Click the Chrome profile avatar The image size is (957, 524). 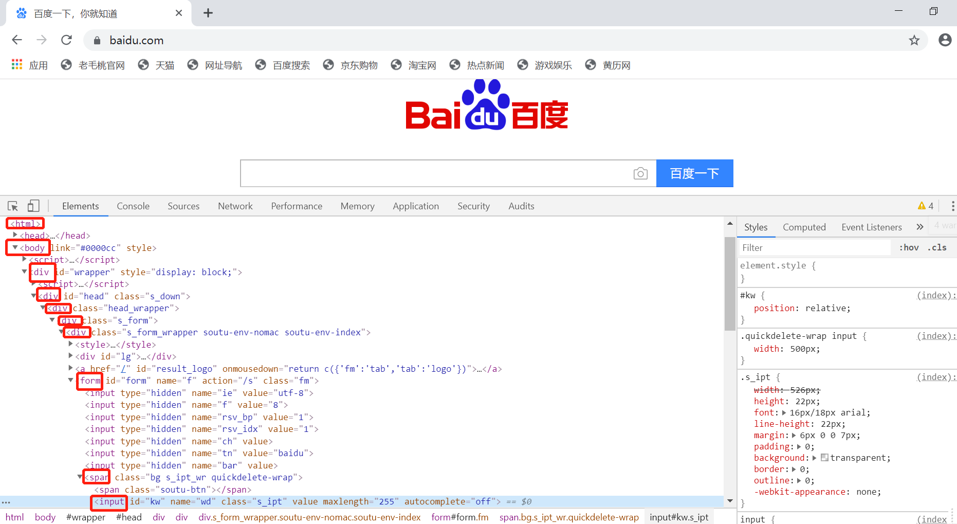945,40
